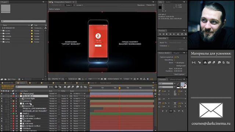Image resolution: width=235 pixels, height=132 pixels.
Task: Open the 1 View layout dropdown
Action: coord(128,79)
